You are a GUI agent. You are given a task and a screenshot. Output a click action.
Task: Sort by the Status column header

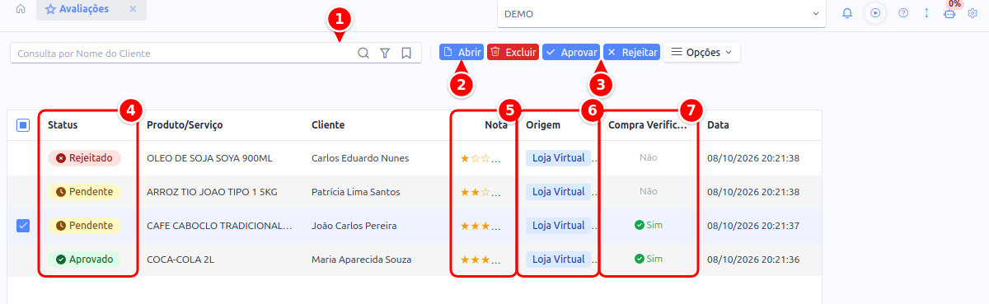click(x=63, y=125)
